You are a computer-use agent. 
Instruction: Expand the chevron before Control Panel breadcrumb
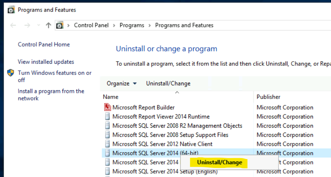tap(69, 26)
